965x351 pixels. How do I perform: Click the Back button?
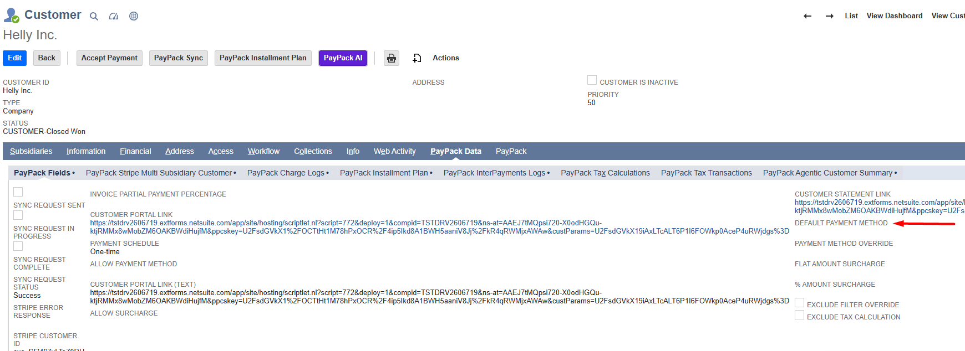point(47,58)
